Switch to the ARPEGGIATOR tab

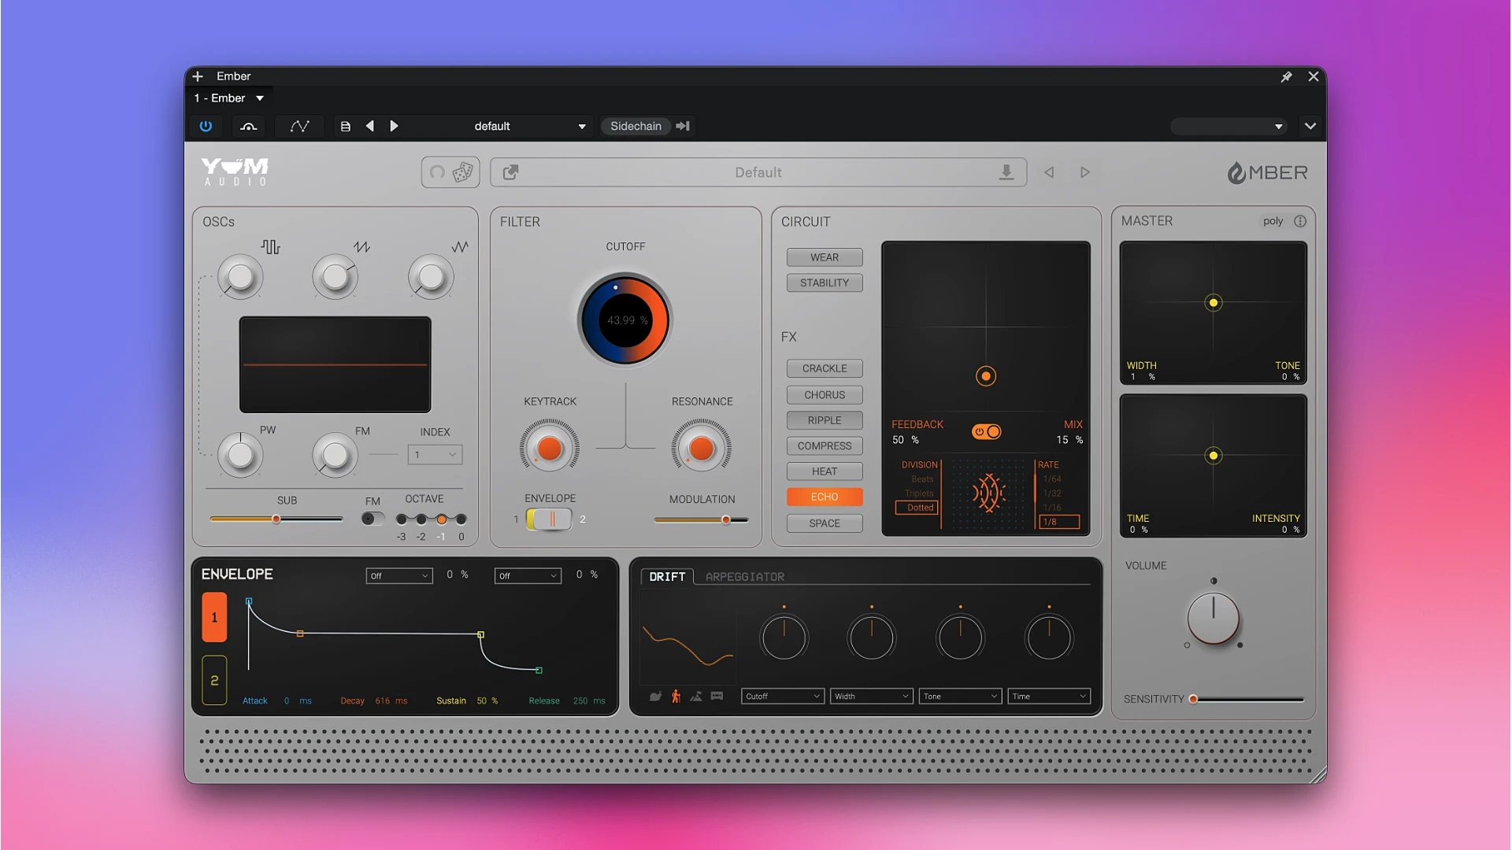tap(745, 577)
